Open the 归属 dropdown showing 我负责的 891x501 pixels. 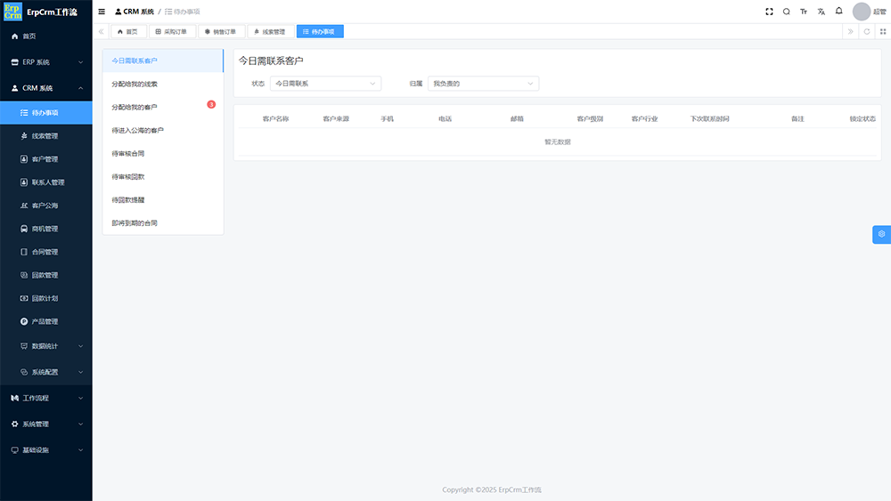click(x=483, y=84)
